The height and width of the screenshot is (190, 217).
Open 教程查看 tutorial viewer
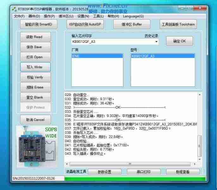click(183, 172)
